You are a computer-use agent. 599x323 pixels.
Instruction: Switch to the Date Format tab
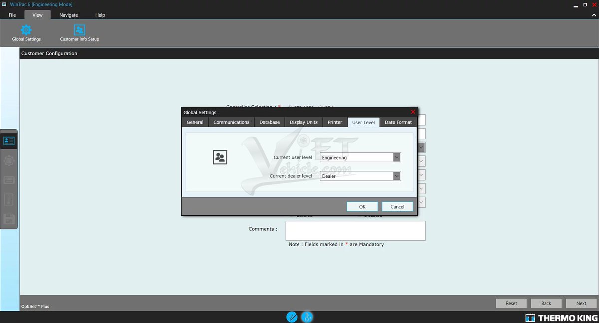click(x=398, y=122)
